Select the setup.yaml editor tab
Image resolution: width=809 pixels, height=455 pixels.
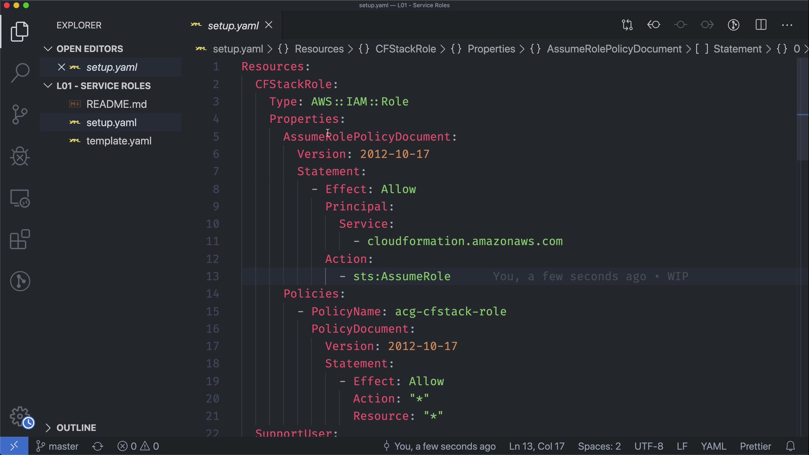(x=233, y=26)
